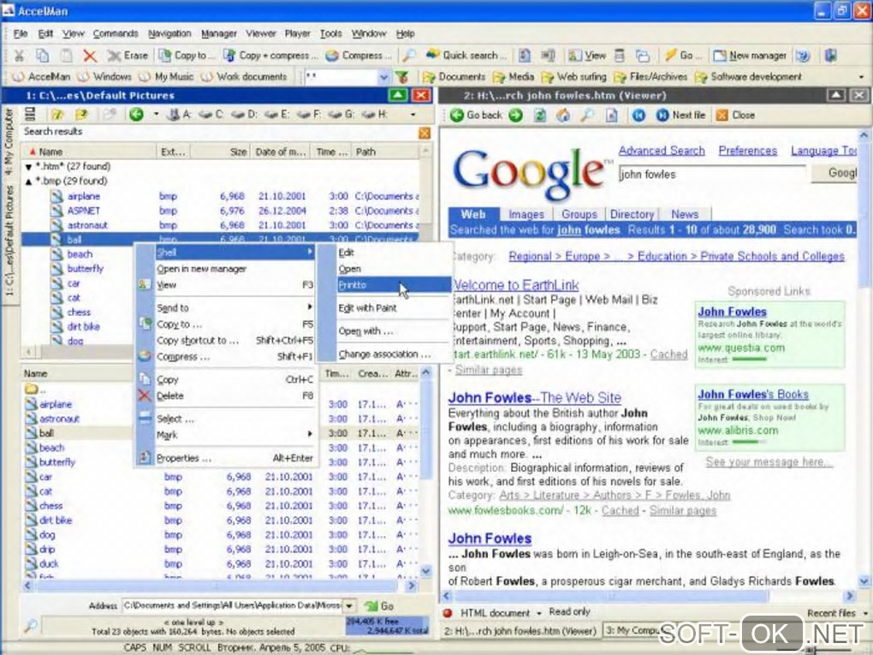Click the viewer home icon
Screen dimensions: 873x655
point(563,116)
